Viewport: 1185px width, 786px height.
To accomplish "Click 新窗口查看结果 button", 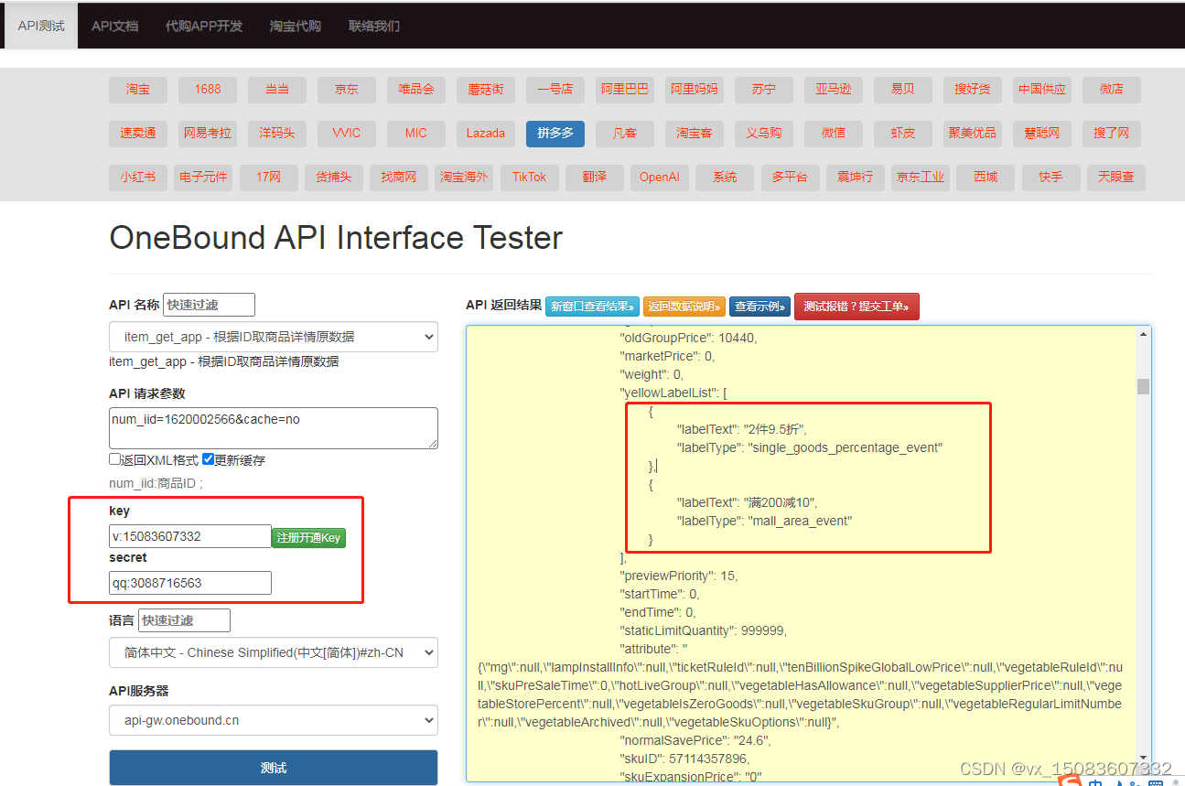I will (592, 307).
